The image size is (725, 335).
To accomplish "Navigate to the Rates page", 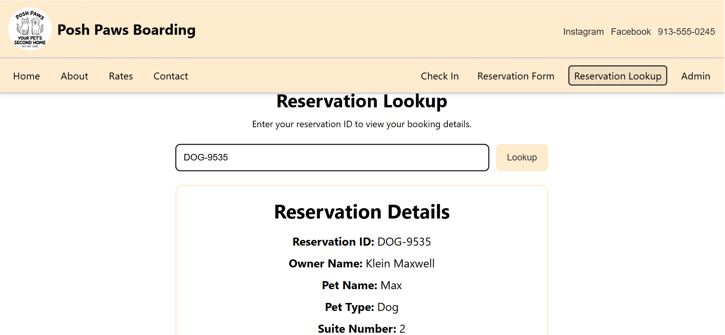I will [x=121, y=76].
